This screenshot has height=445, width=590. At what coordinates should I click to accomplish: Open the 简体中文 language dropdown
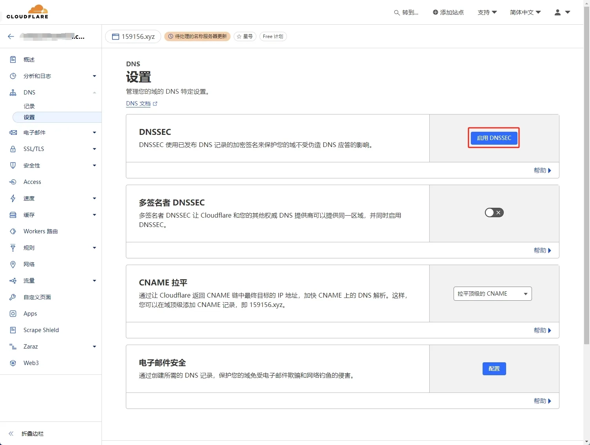coord(525,13)
